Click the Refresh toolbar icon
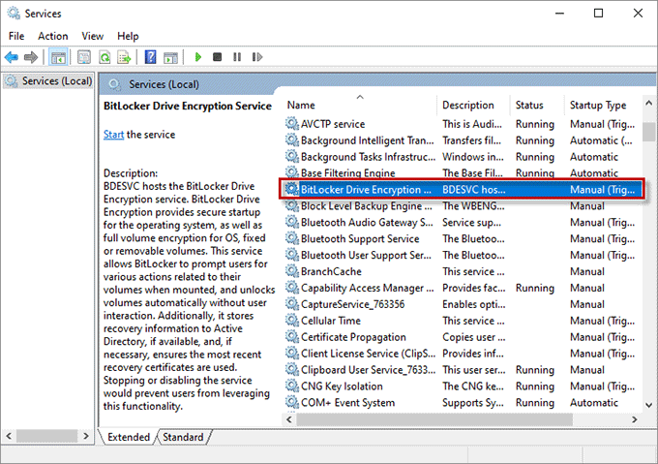 pyautogui.click(x=105, y=57)
